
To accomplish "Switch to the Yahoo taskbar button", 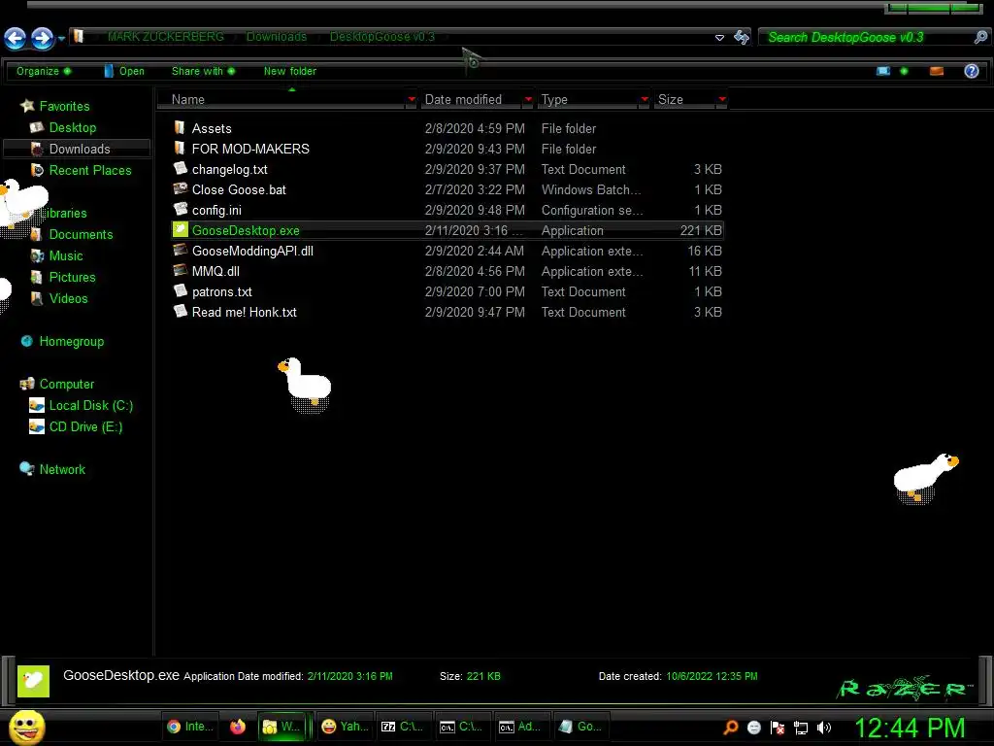I will (345, 727).
